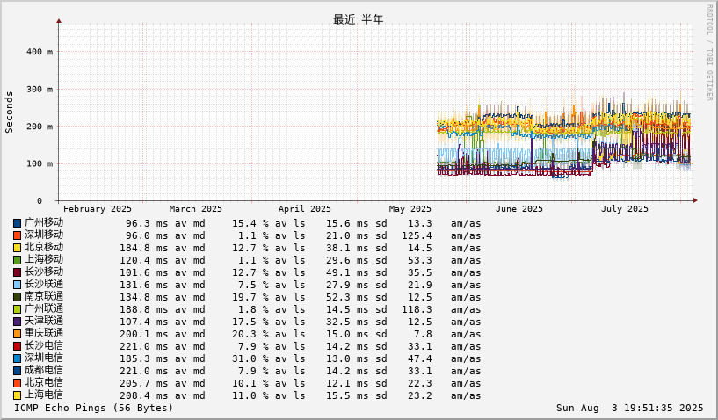Image resolution: width=718 pixels, height=420 pixels.
Task: Click the light blue swatch beside 长沙联通
Action: (x=17, y=285)
